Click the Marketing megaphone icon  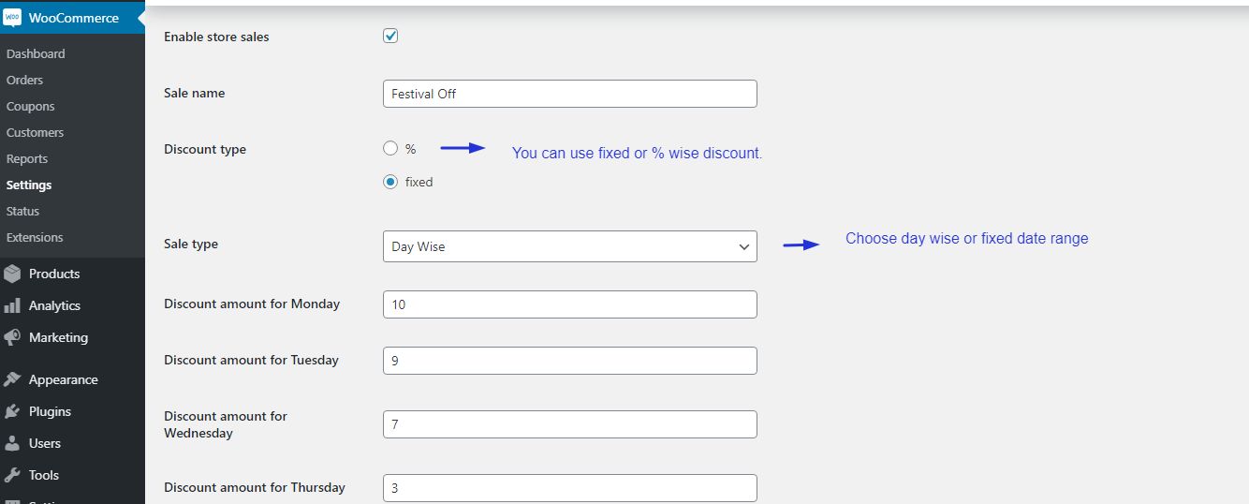pos(12,337)
